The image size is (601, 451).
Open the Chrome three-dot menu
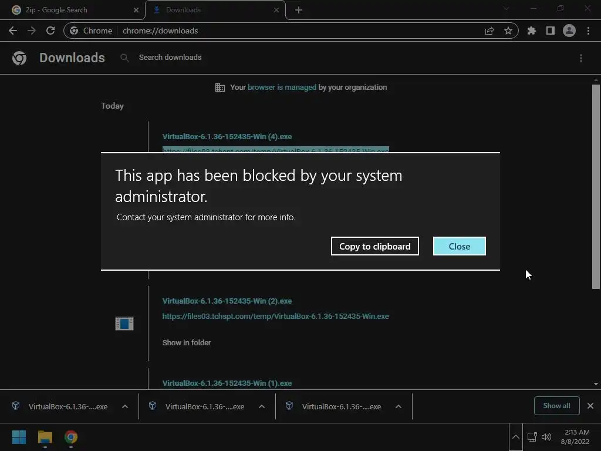click(x=588, y=31)
